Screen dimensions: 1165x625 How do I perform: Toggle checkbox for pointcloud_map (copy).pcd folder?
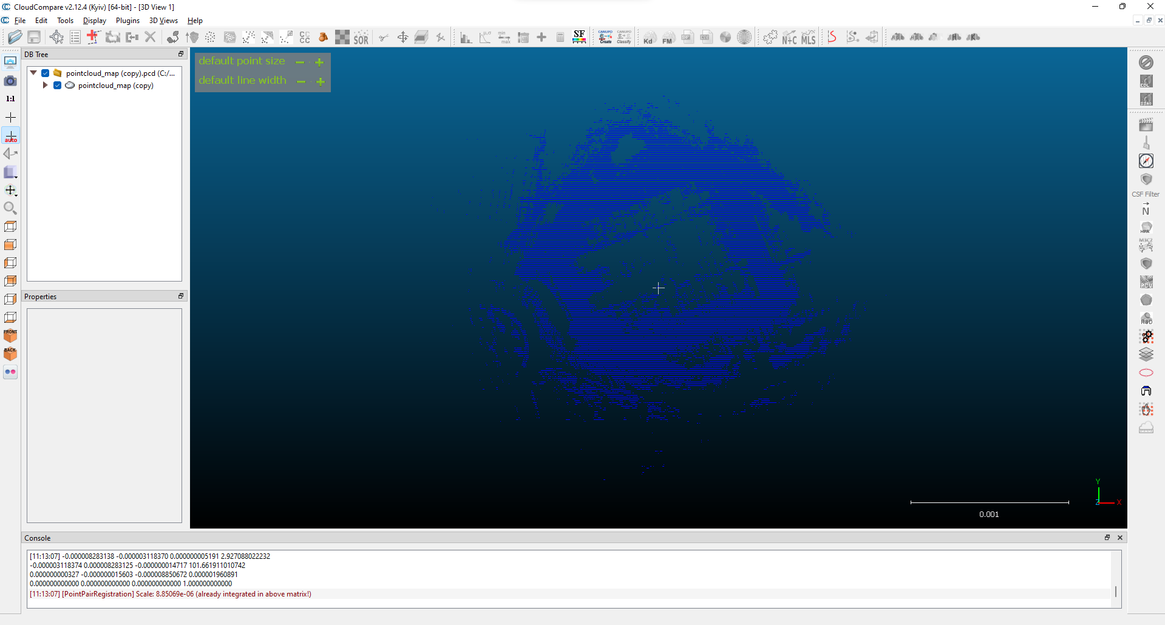pos(46,73)
